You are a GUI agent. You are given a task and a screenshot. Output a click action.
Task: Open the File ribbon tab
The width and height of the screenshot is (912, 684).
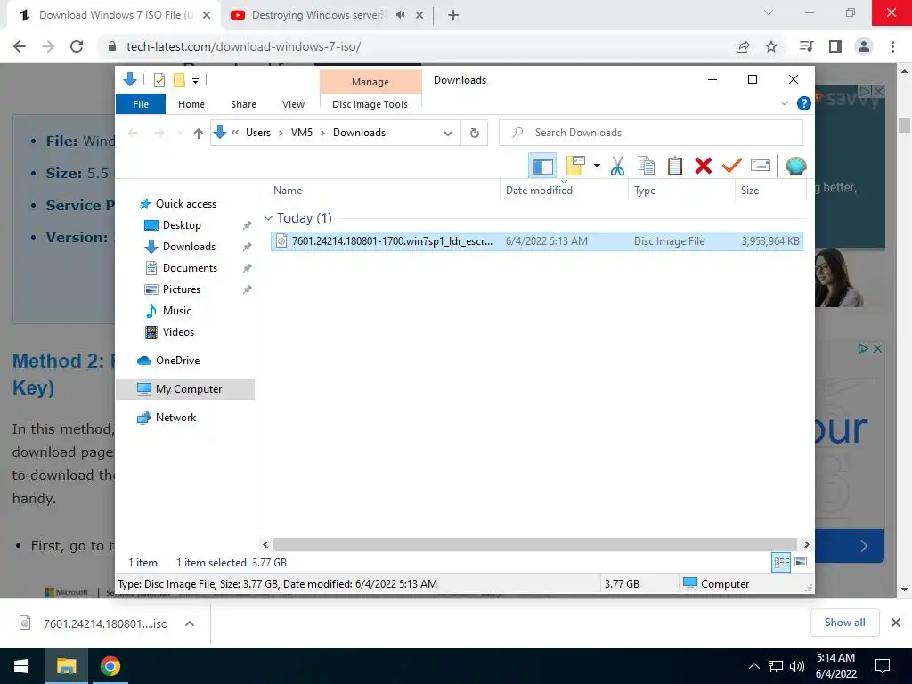click(141, 104)
